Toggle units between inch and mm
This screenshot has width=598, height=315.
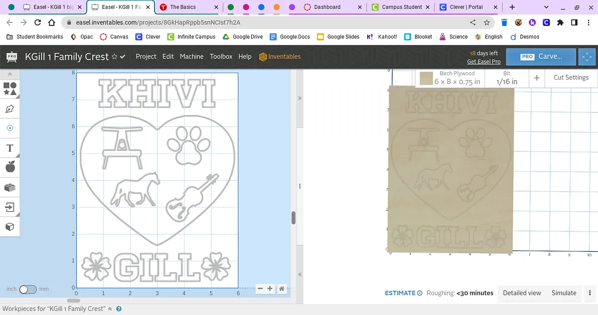coord(28,289)
